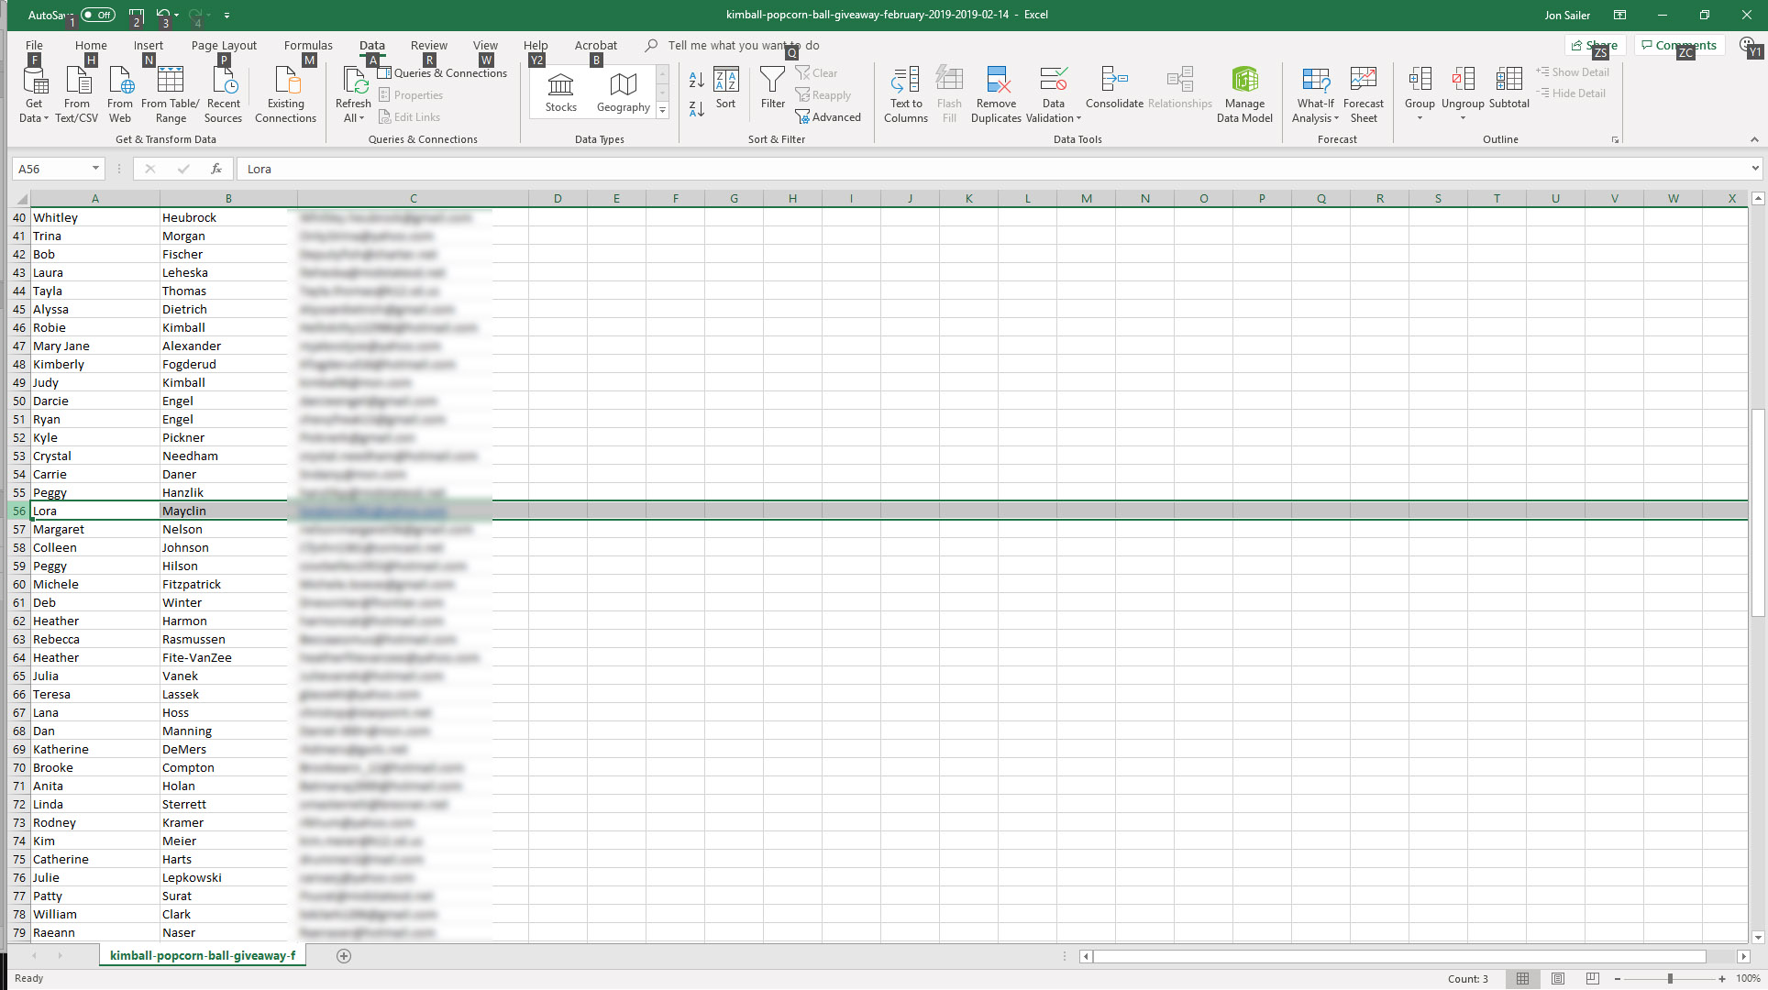Click the zoom slider handle
Image resolution: width=1768 pixels, height=990 pixels.
coord(1670,979)
